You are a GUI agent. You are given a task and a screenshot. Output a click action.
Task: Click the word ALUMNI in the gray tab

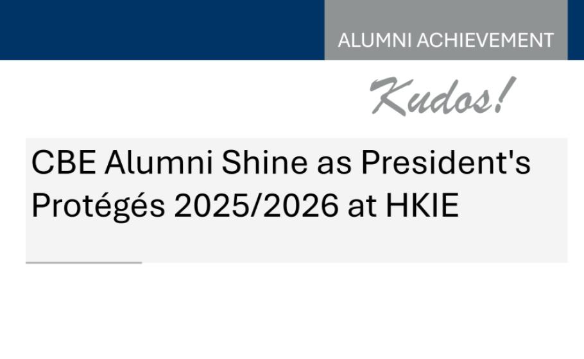(x=375, y=40)
